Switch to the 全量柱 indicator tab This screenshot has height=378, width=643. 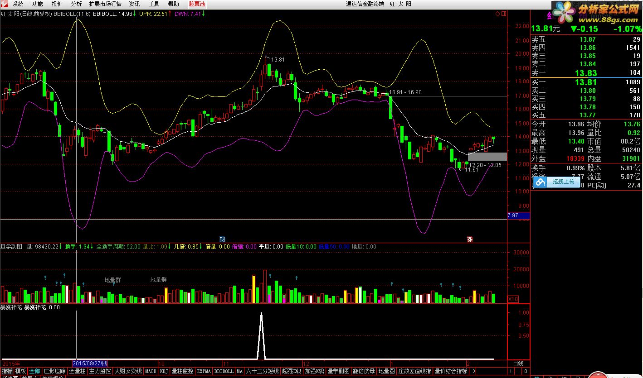pos(77,371)
